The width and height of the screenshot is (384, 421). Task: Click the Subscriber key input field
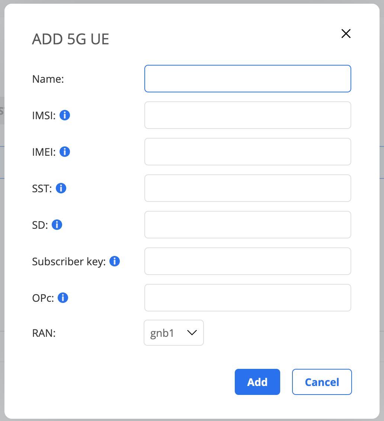248,261
